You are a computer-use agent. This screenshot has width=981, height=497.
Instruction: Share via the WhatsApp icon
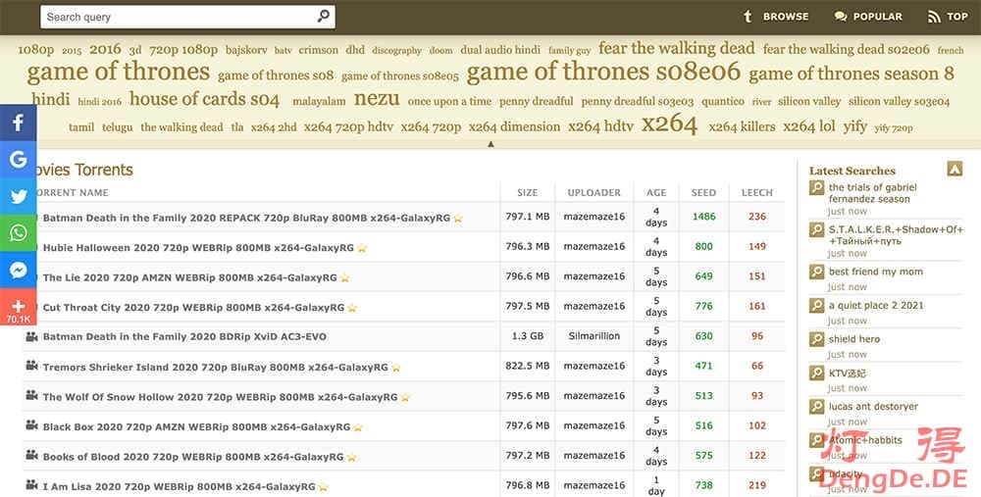pyautogui.click(x=18, y=232)
